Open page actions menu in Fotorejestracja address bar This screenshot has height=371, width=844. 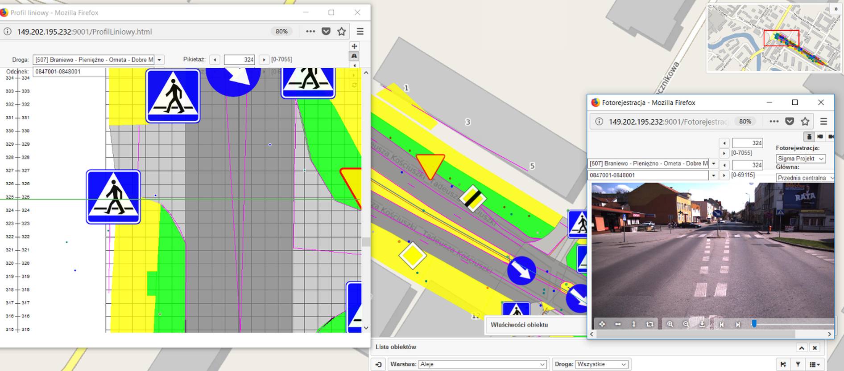click(774, 121)
